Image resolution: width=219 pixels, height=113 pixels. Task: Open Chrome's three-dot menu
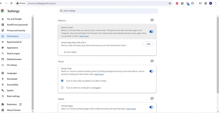(x=216, y=3)
